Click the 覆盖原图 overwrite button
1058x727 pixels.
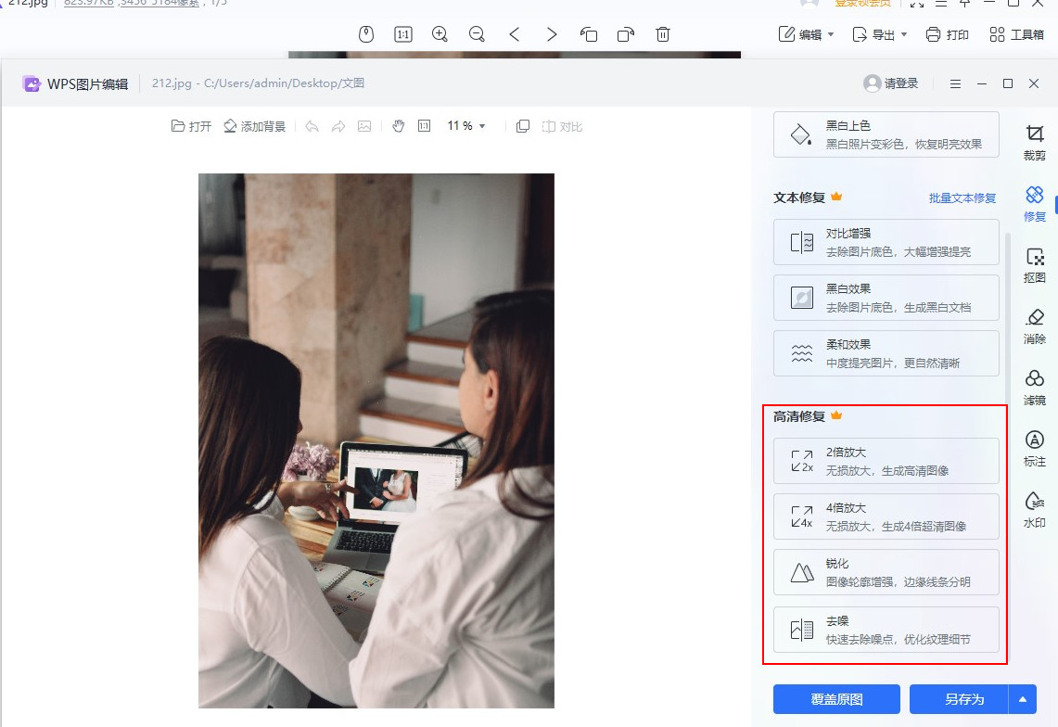click(x=835, y=699)
